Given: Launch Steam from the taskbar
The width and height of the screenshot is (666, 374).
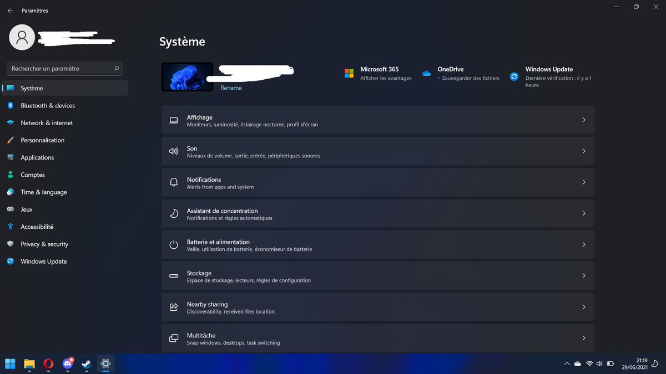Looking at the screenshot, I should [x=86, y=364].
